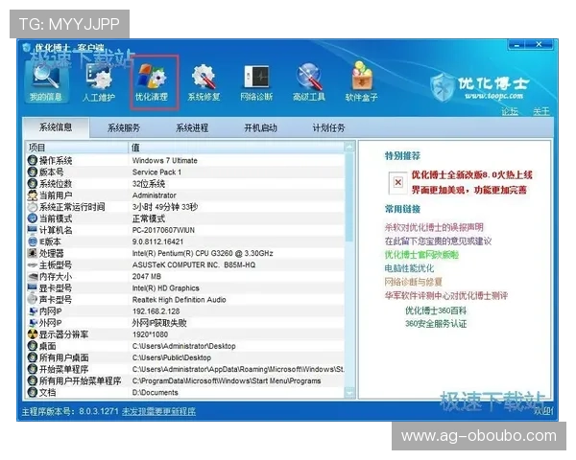Switch to the 系统服务 tab
The width and height of the screenshot is (576, 460).
click(124, 128)
